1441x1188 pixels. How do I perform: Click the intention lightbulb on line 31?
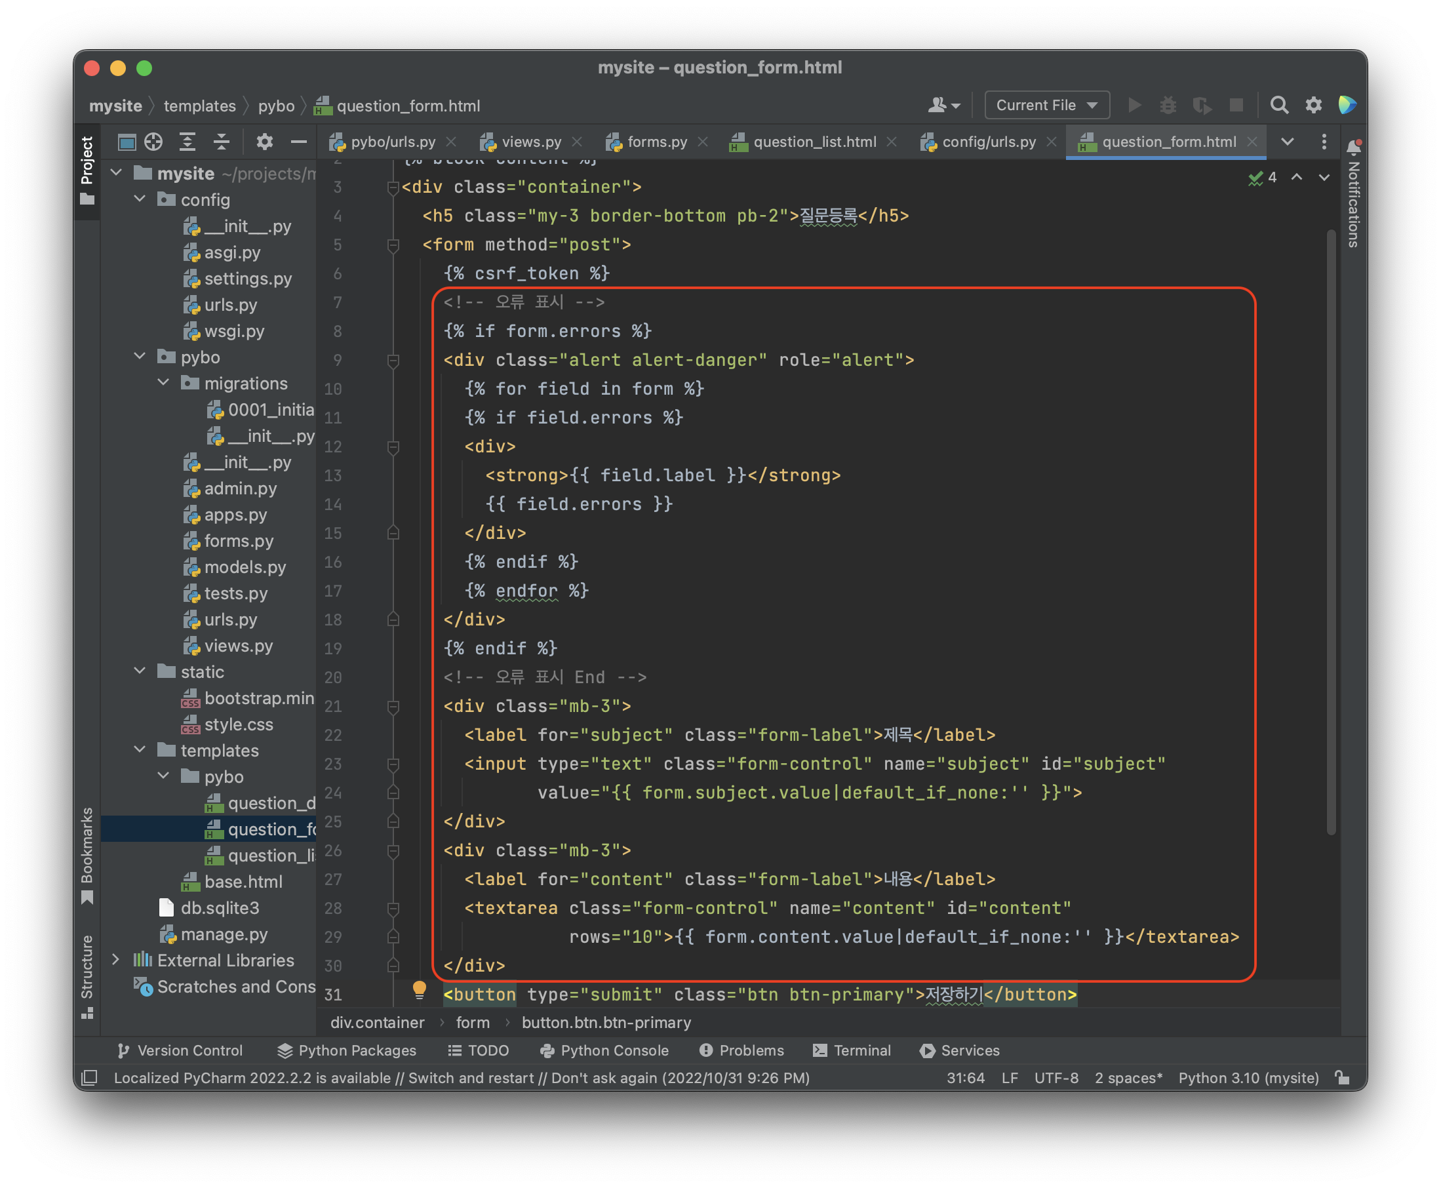pos(420,989)
